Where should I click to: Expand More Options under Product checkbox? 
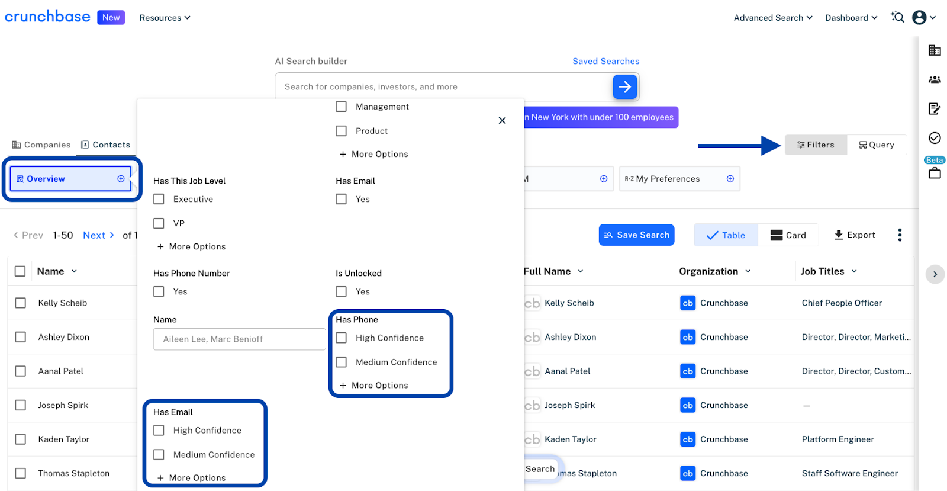[373, 154]
